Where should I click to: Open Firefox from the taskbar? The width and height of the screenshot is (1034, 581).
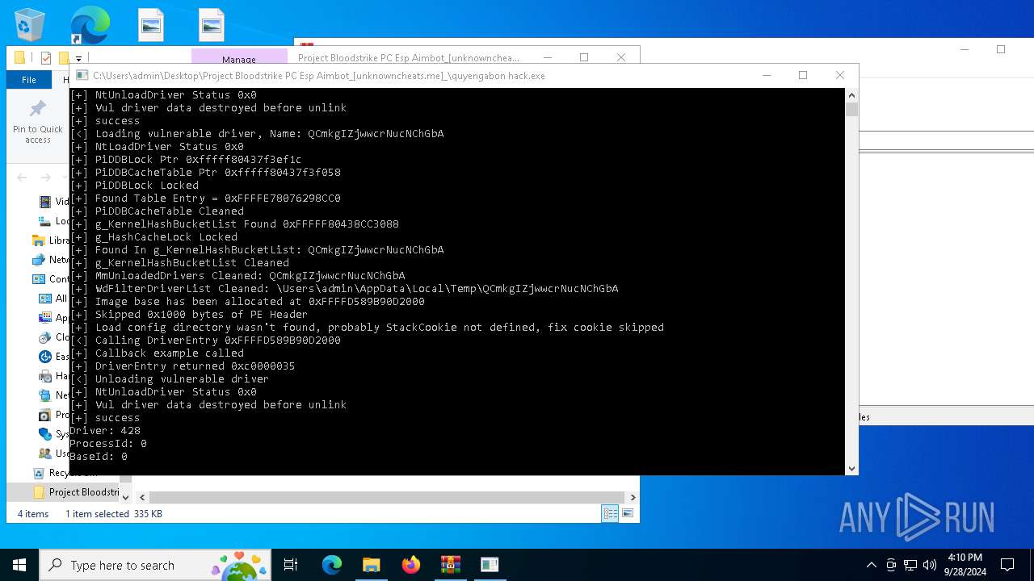pos(411,565)
